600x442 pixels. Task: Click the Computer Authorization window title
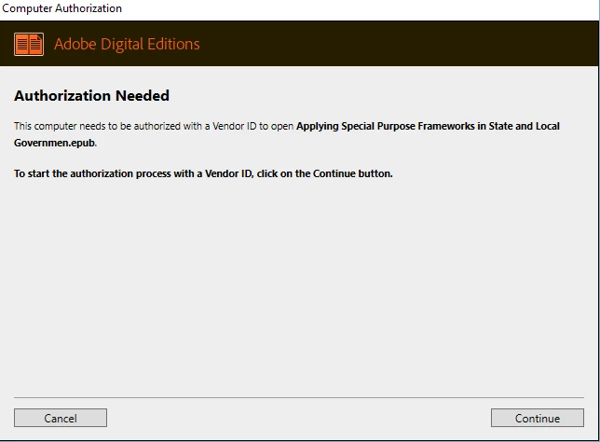coord(61,8)
